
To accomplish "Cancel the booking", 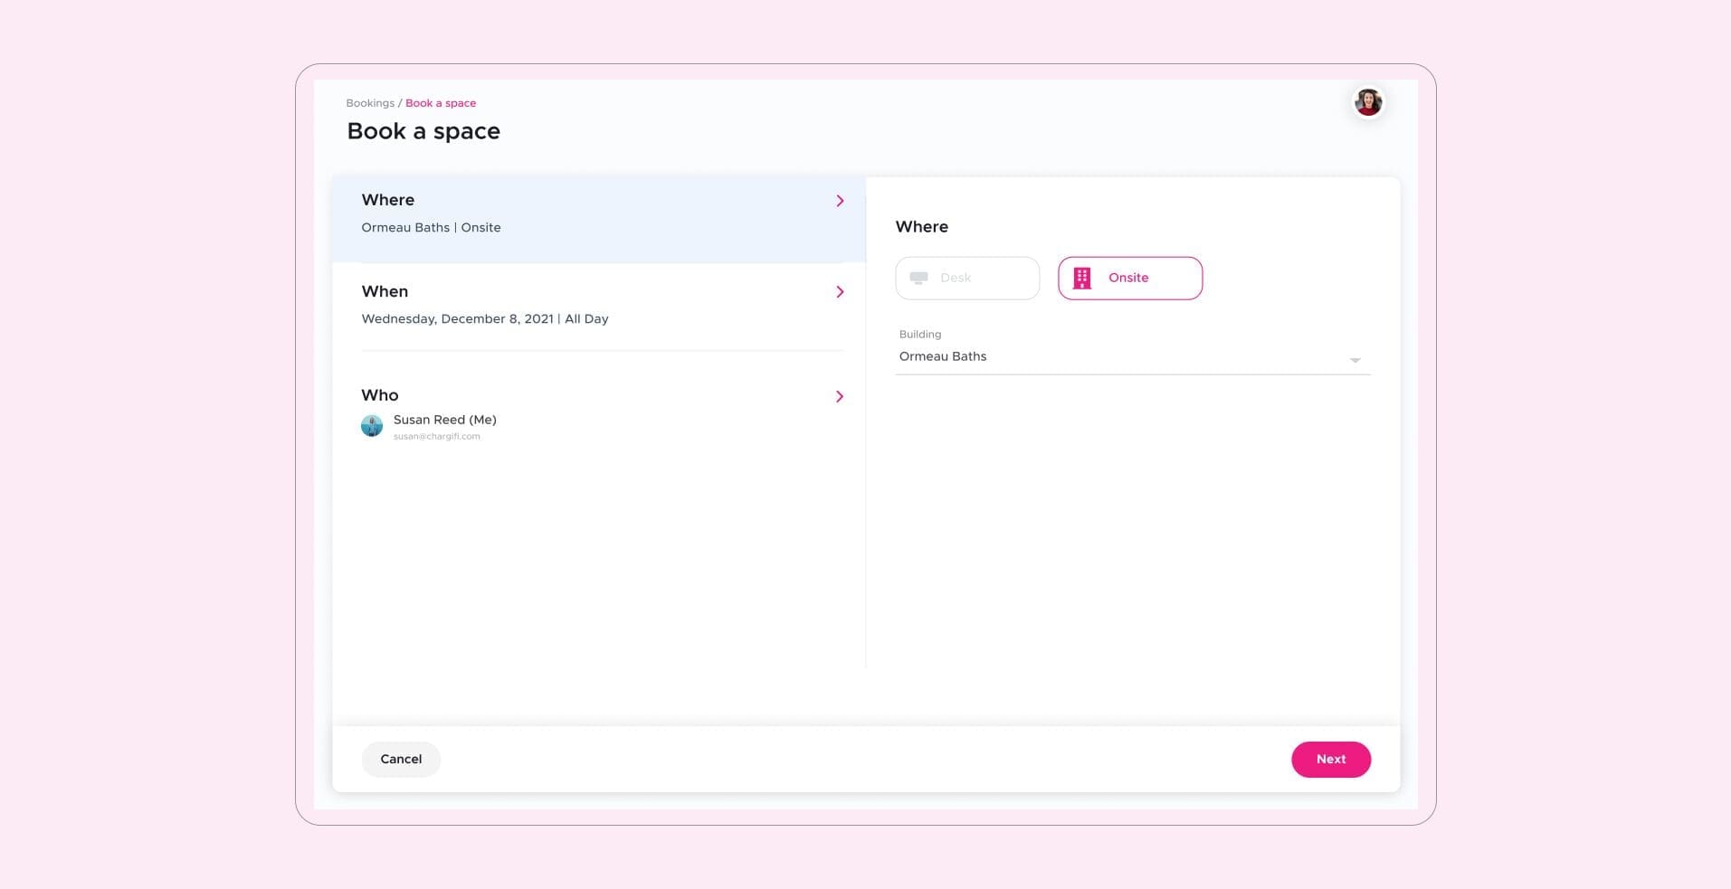I will [401, 760].
